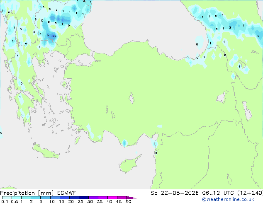Click the 35–40 mm legend color box
Image resolution: width=263 pixels, height=203 pixels.
[x=103, y=198]
